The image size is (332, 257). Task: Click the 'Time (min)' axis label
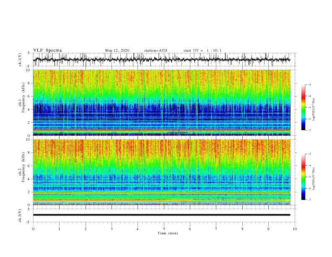[x=168, y=233]
